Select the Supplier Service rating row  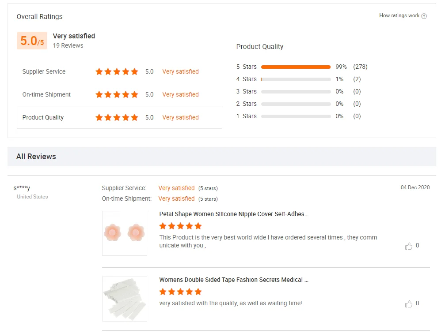44,71
